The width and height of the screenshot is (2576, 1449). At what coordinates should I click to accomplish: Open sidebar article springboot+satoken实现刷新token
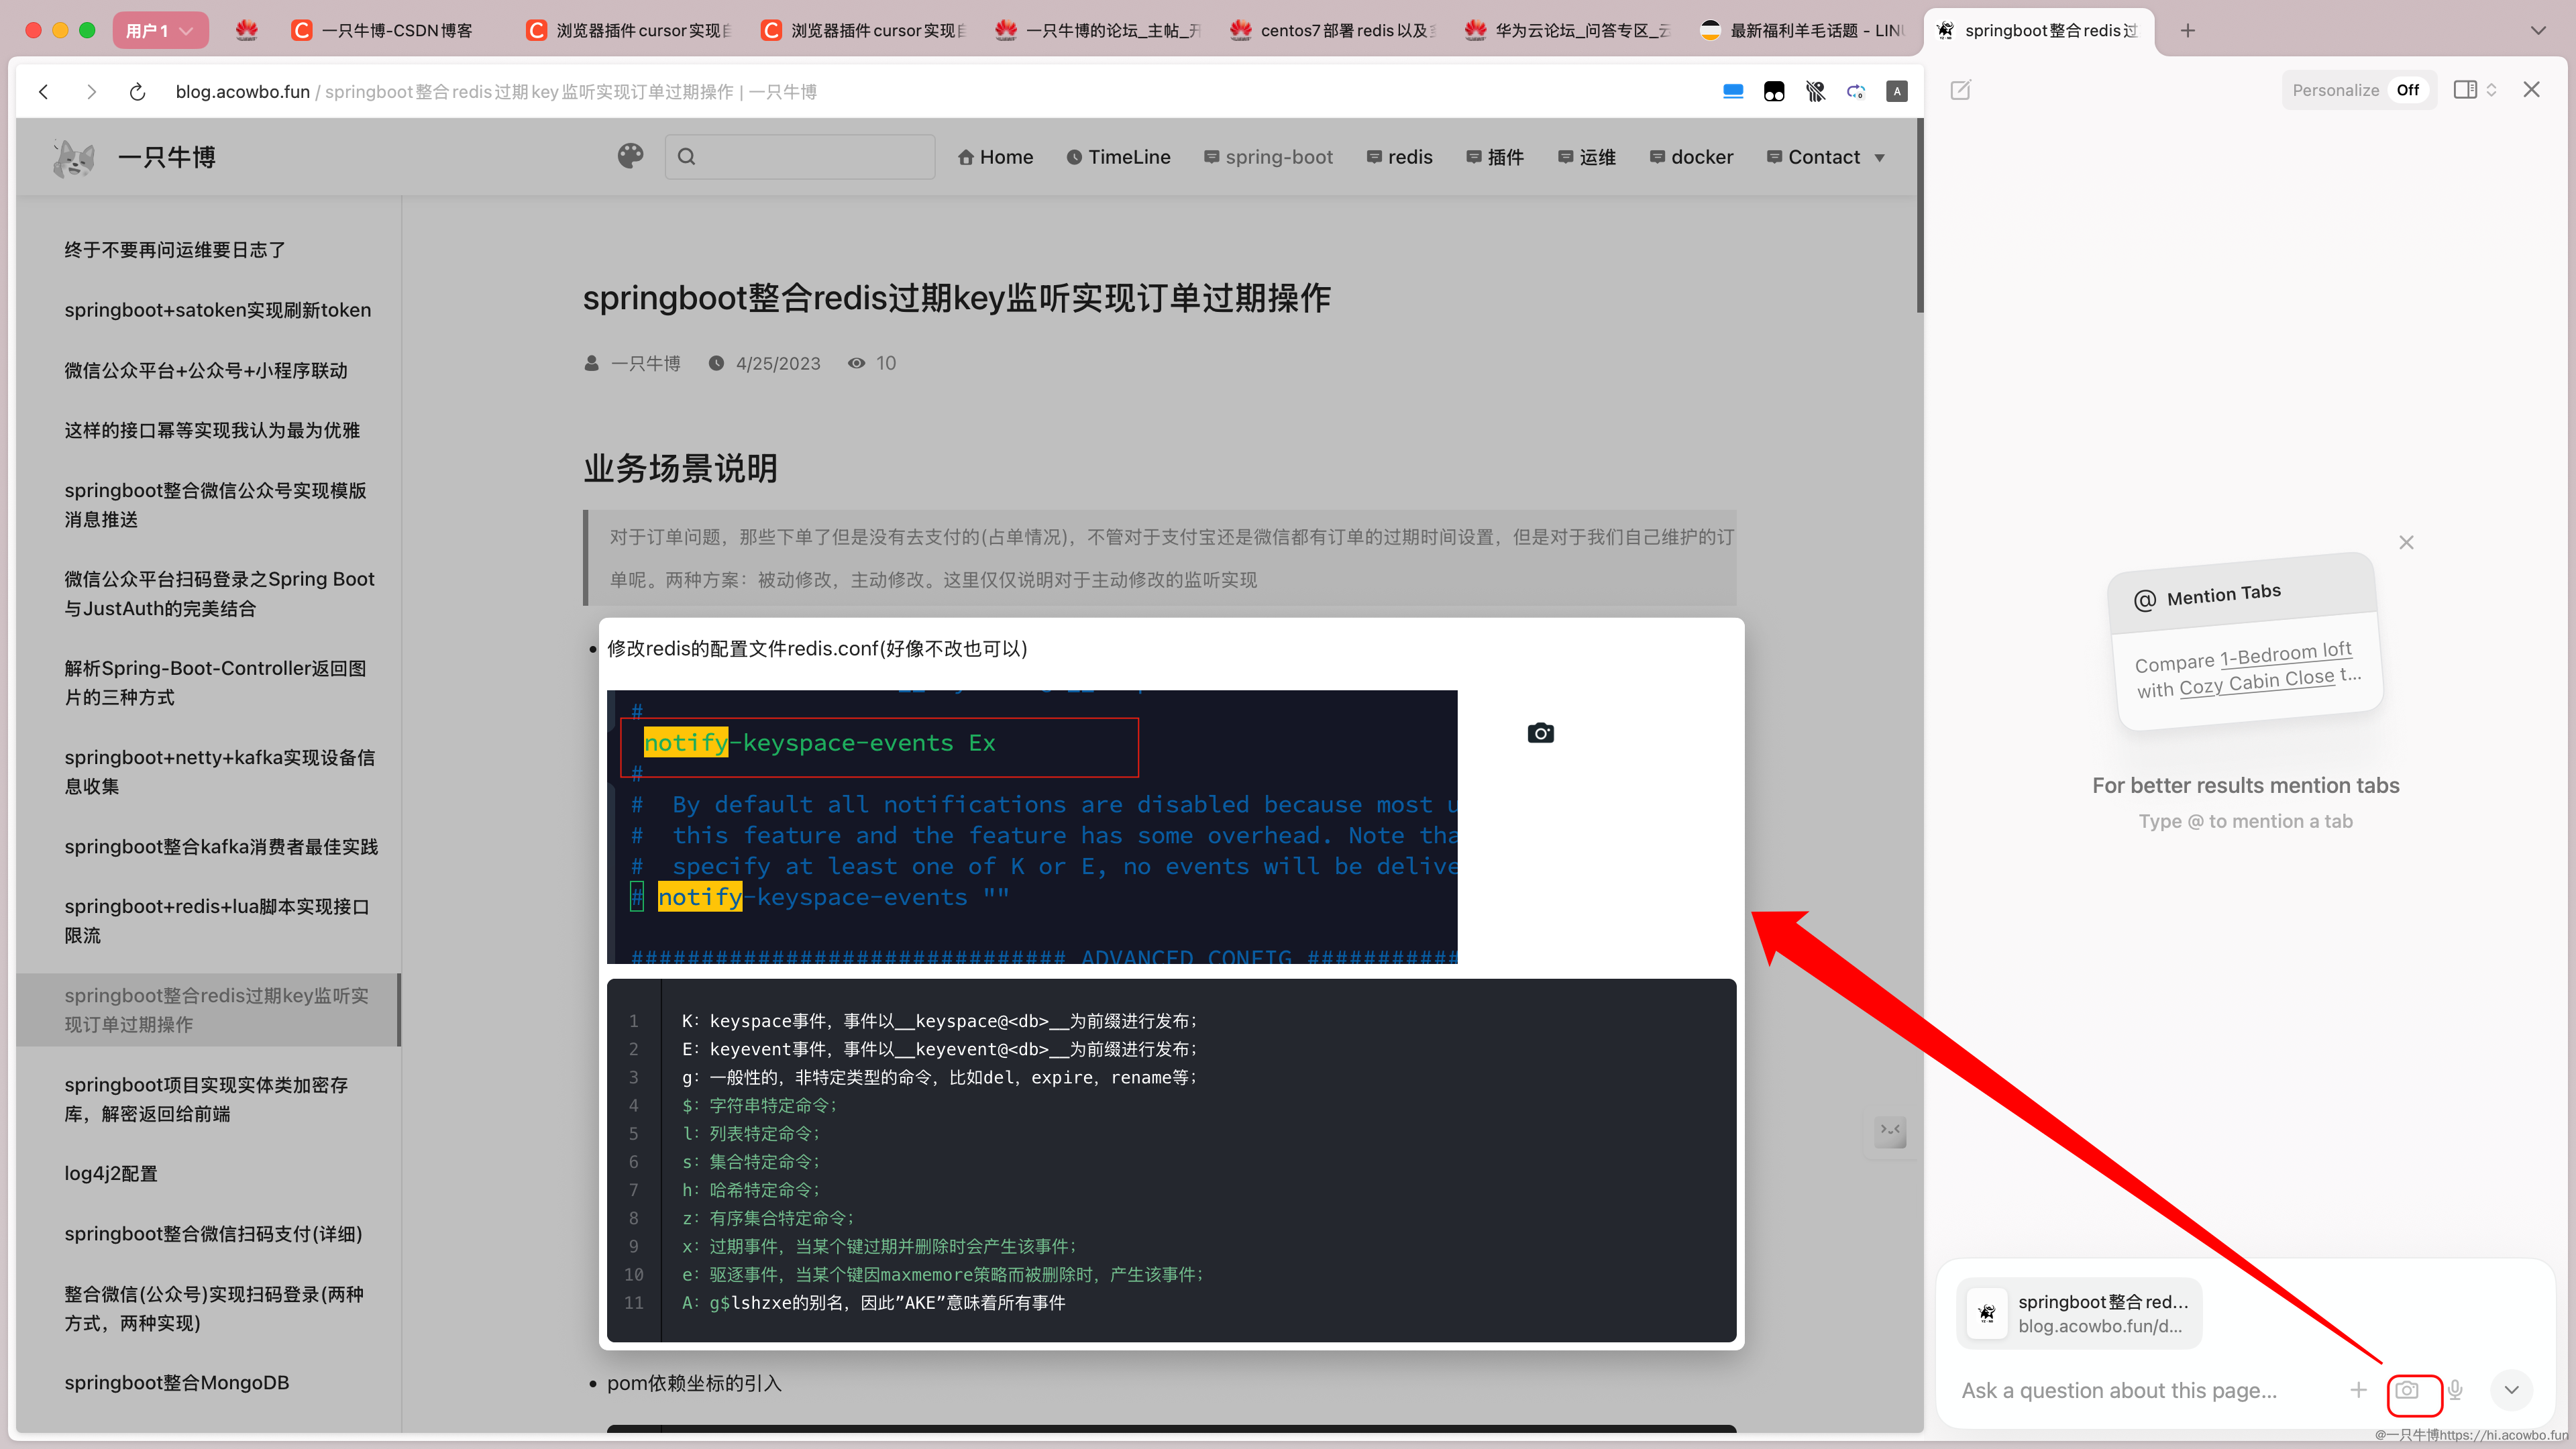point(217,310)
